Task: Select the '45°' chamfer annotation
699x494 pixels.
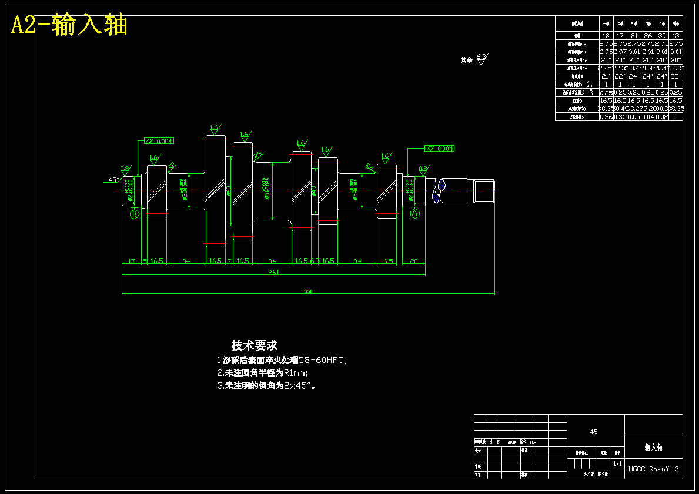Action: coord(113,180)
